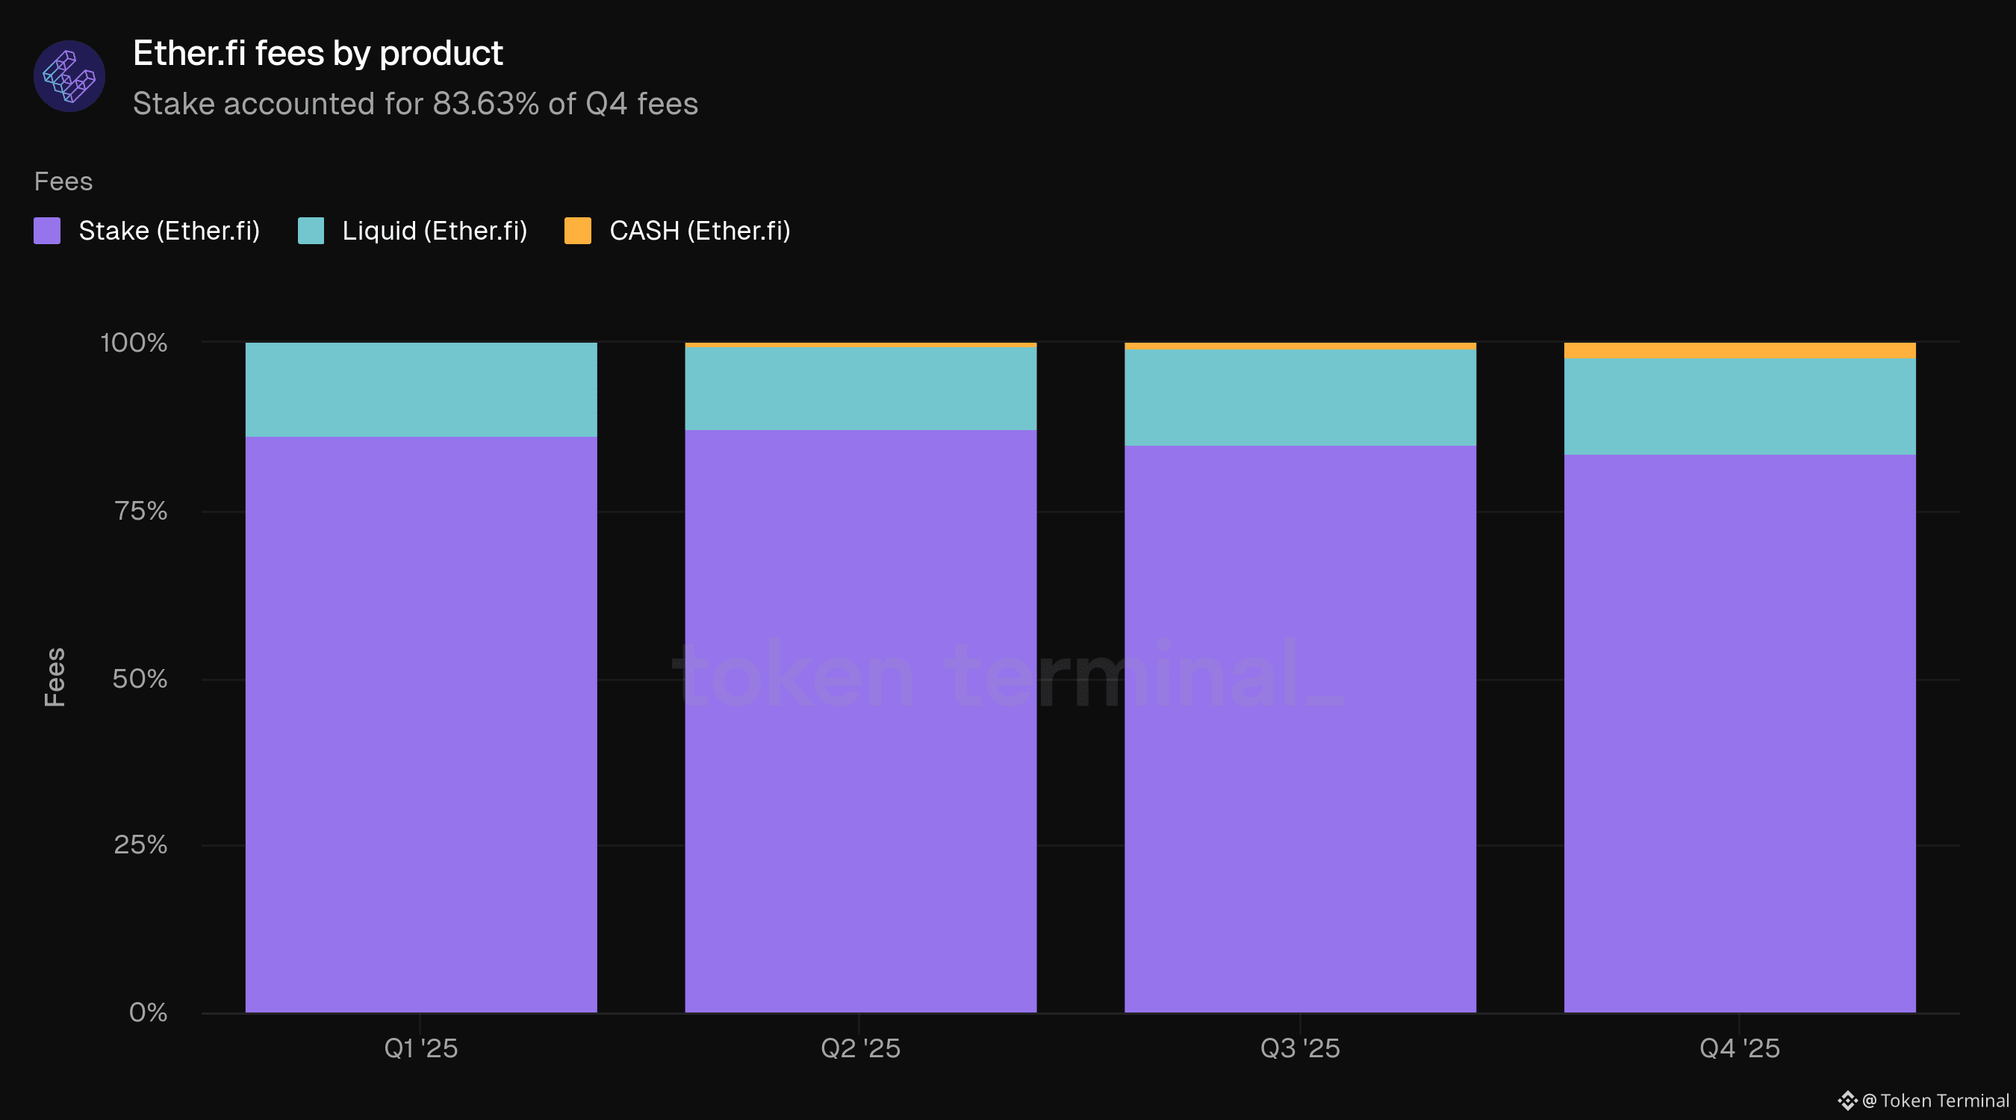Screen dimensions: 2016x1120
Task: Click the rotated Fees y-axis title
Action: (54, 677)
